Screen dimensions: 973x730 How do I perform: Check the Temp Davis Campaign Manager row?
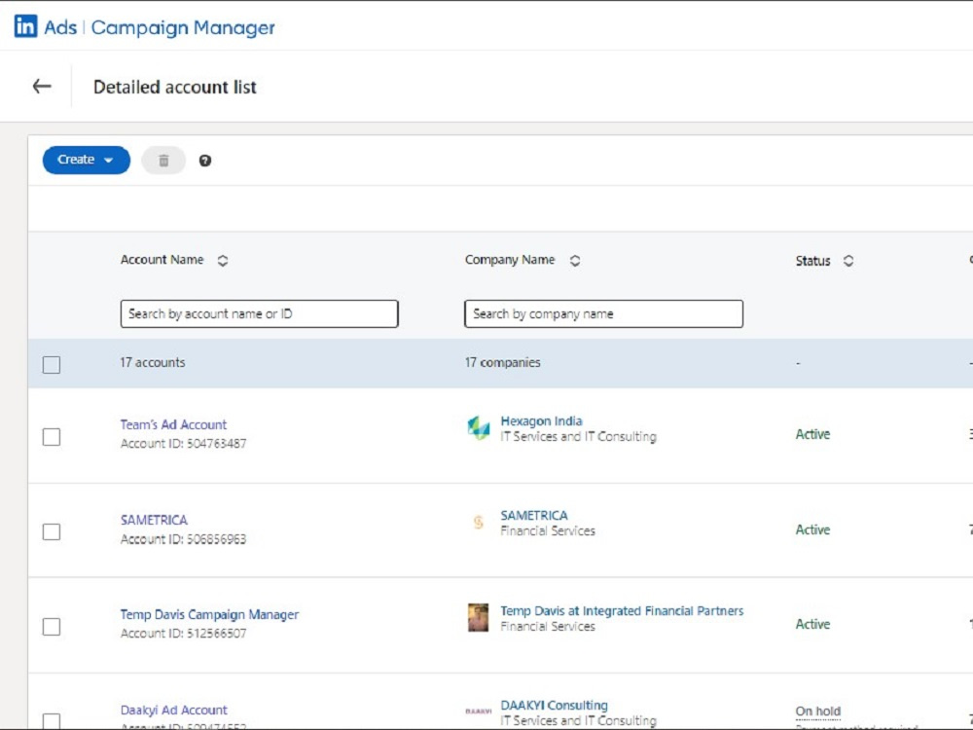(52, 627)
